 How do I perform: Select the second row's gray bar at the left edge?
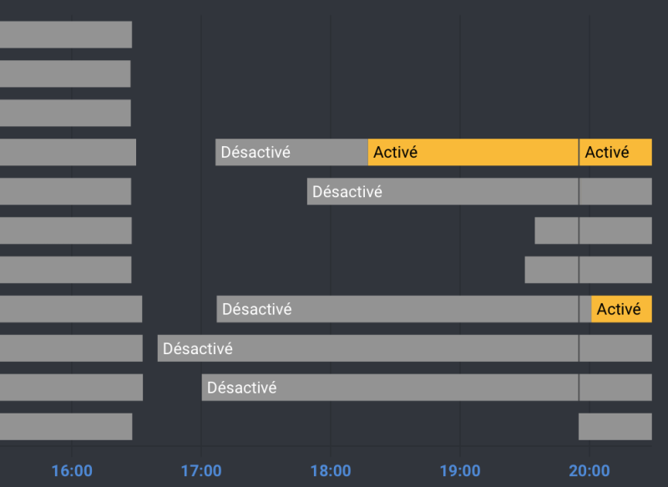[64, 74]
